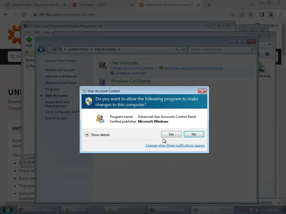Image resolution: width=286 pixels, height=214 pixels.
Task: Expand Show details in the UAC dialog
Action: point(97,135)
